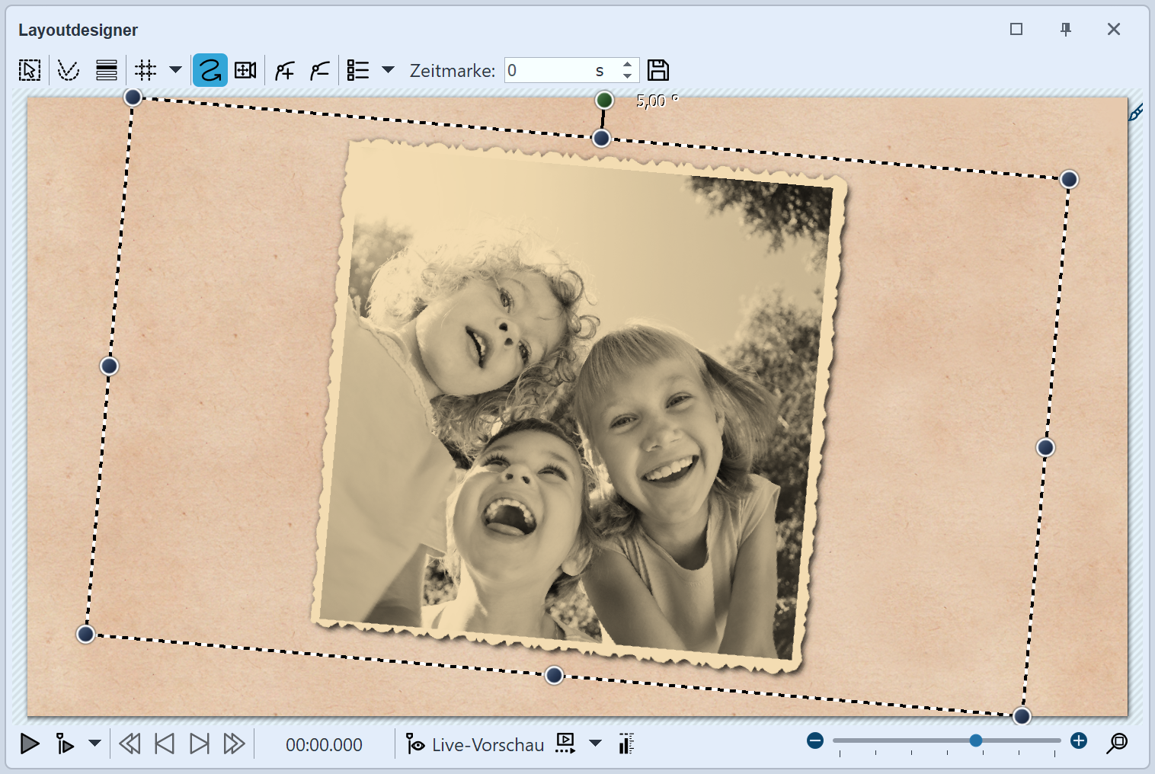Viewport: 1155px width, 774px height.
Task: Click the magnifier zoom icon
Action: (1117, 743)
